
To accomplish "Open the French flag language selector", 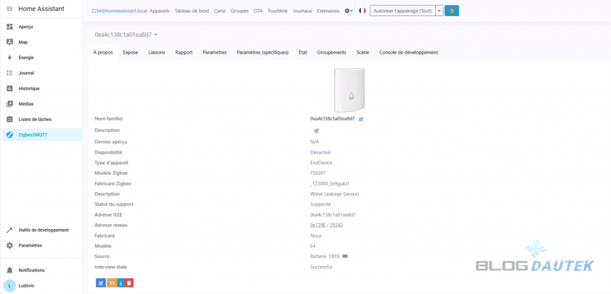I will 362,11.
